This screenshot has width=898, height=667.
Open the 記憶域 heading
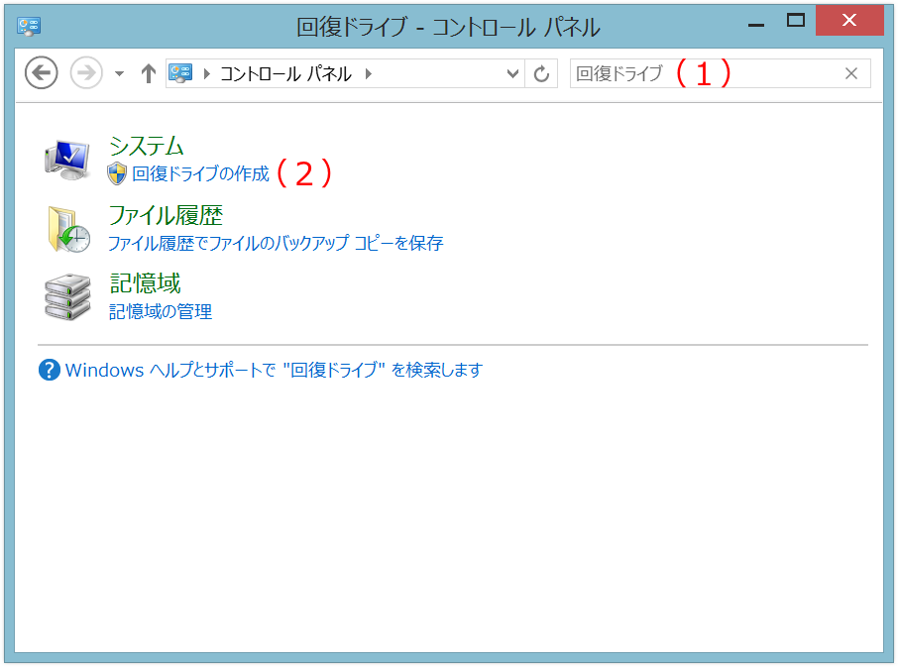tap(146, 283)
